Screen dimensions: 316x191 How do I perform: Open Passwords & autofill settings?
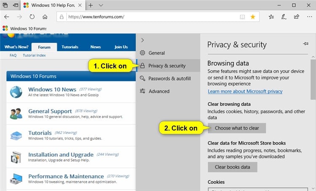click(168, 78)
